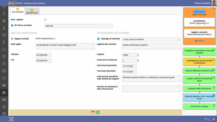The image size is (217, 122).
Task: Go to Documenti e stampe step
Action: click(199, 106)
